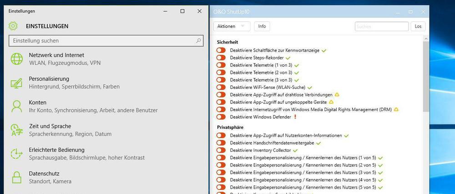Toggle the Deaktiviere Handschriftendatenweitergabe switch

221,143
